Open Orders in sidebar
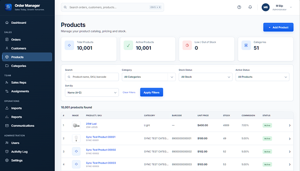 point(27,39)
